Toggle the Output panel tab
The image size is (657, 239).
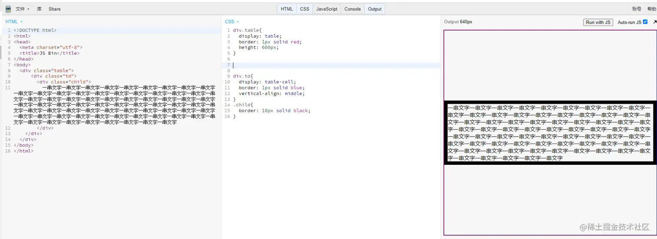tap(375, 9)
